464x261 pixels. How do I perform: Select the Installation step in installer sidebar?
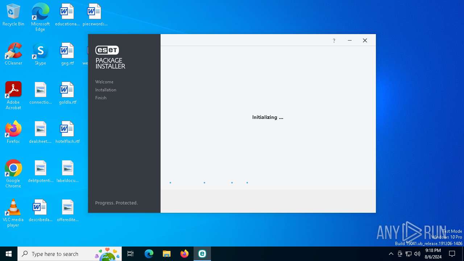coord(106,90)
